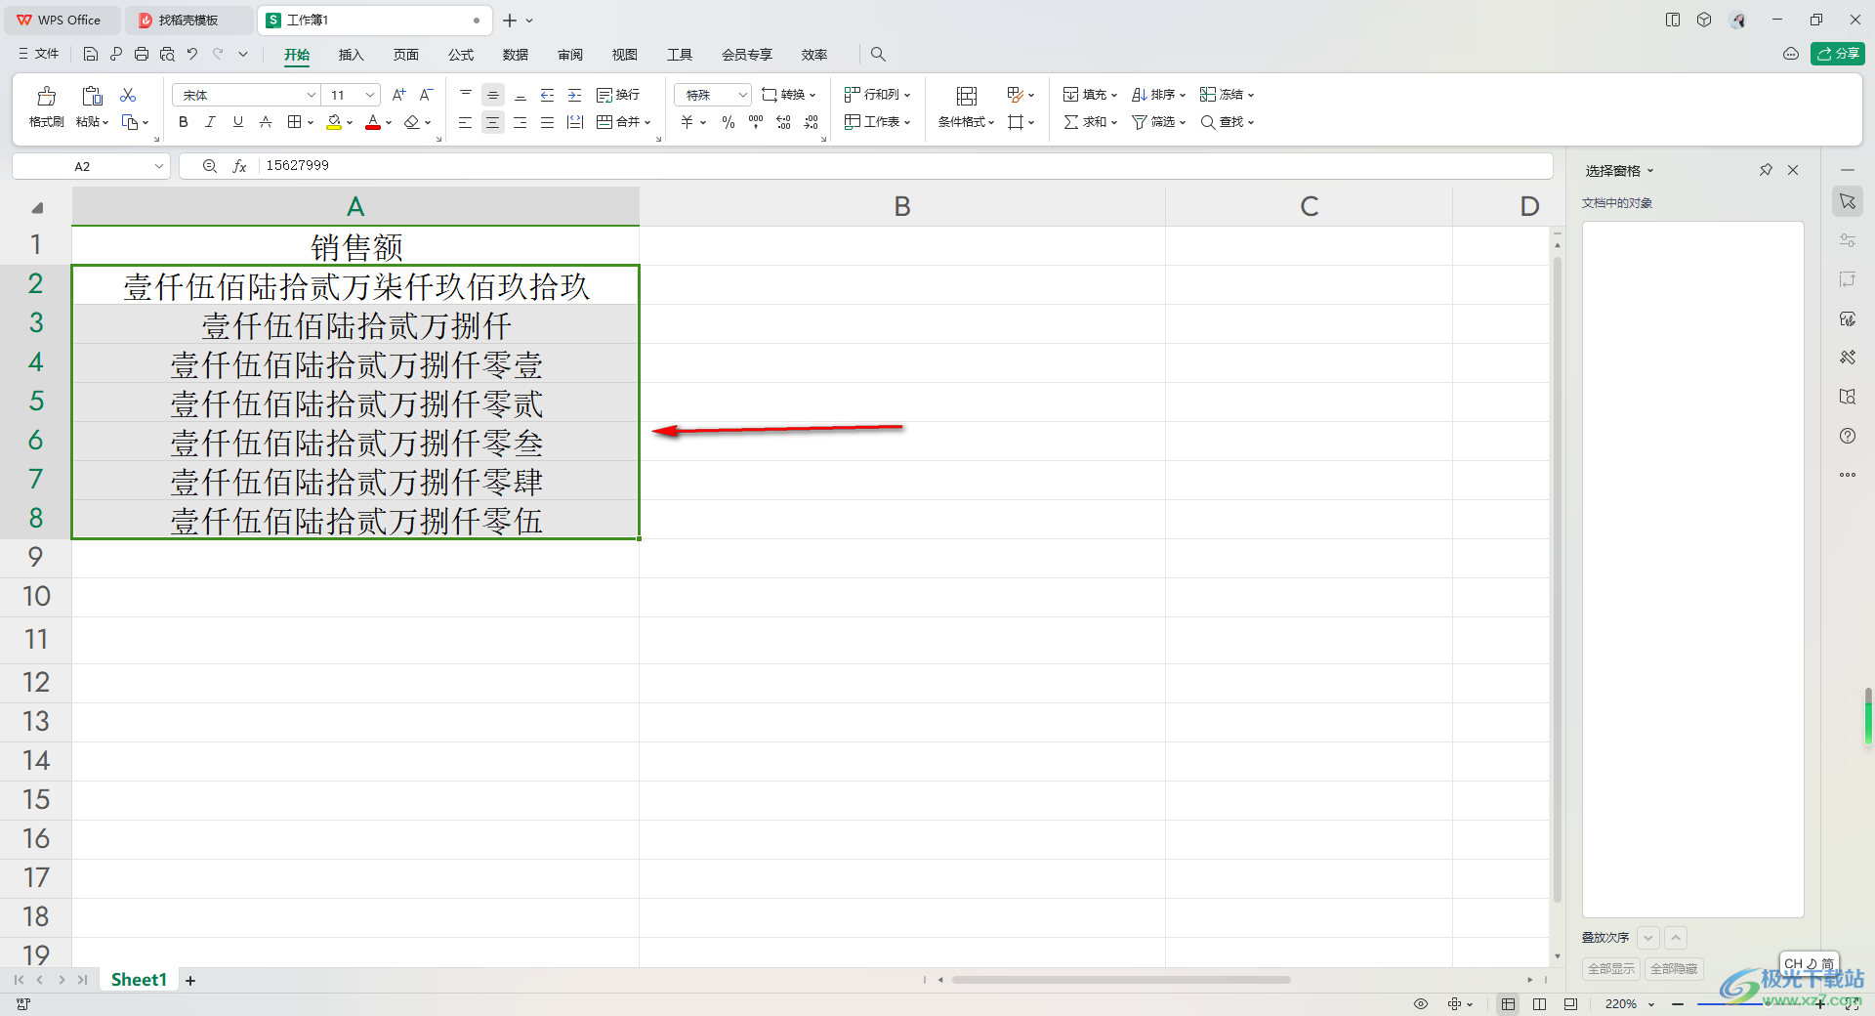Toggle Italic formatting
The image size is (1875, 1016).
210,122
